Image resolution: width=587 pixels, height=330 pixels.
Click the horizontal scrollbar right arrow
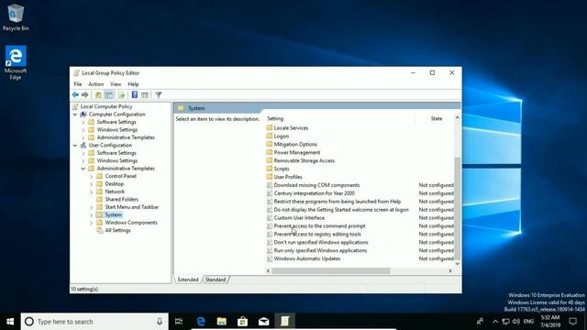450,271
